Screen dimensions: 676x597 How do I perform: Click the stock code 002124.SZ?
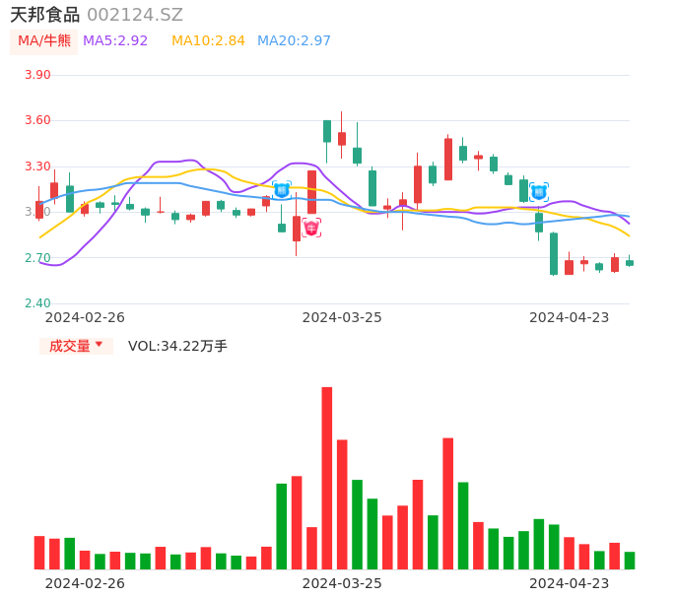click(x=135, y=15)
